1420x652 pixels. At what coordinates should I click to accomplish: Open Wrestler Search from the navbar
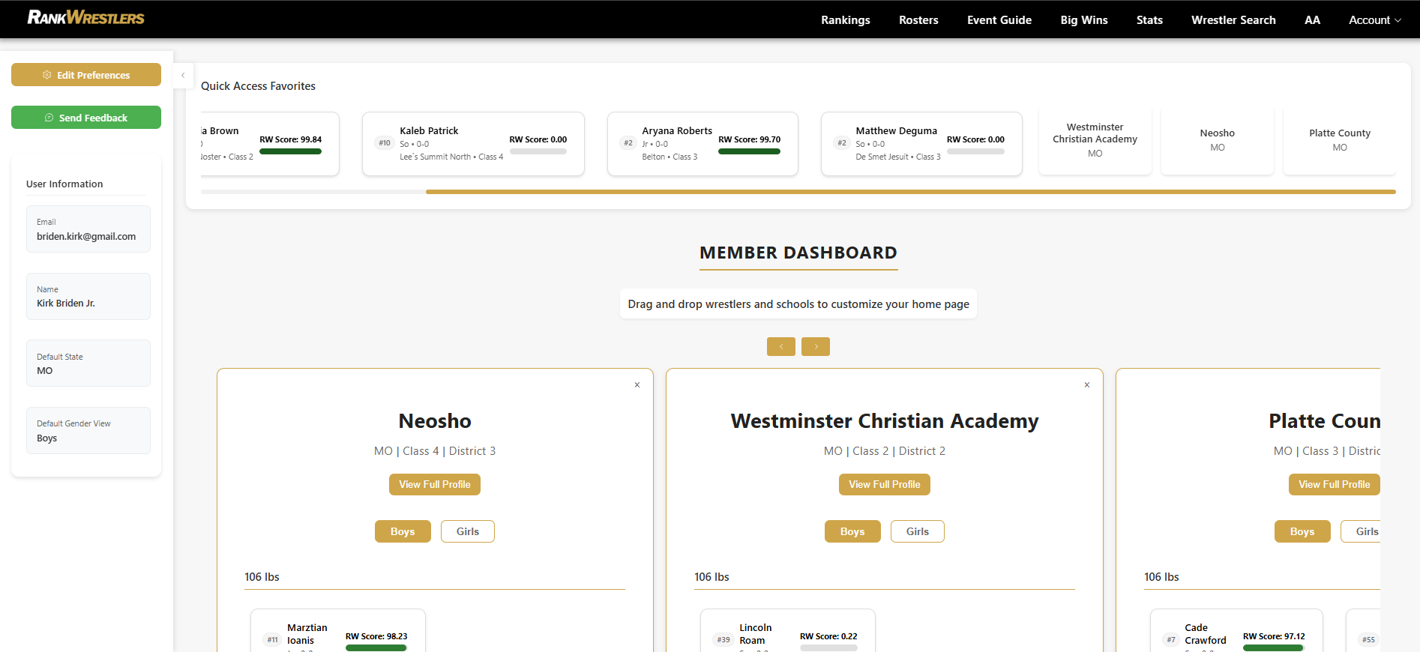(1233, 20)
